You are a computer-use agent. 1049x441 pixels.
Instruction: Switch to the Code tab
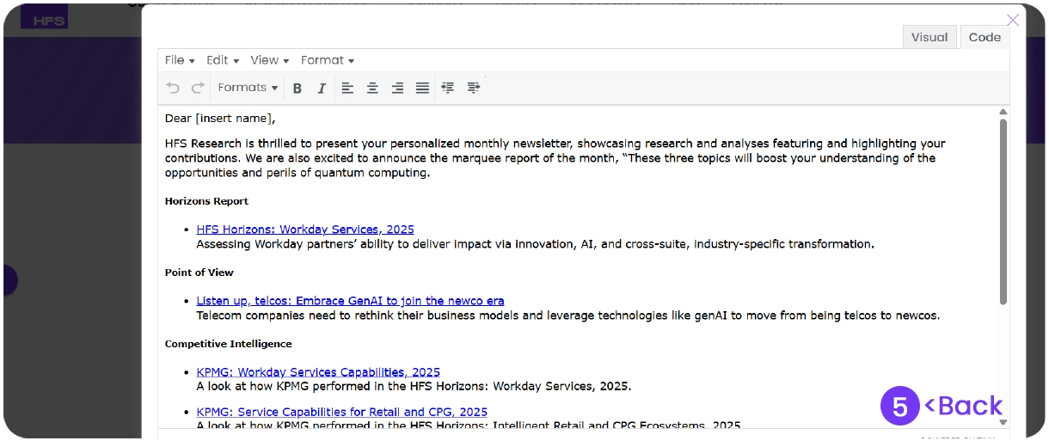click(x=985, y=37)
